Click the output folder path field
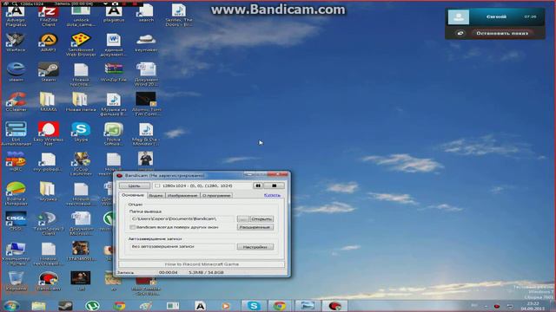This screenshot has height=312, width=556. [x=182, y=219]
